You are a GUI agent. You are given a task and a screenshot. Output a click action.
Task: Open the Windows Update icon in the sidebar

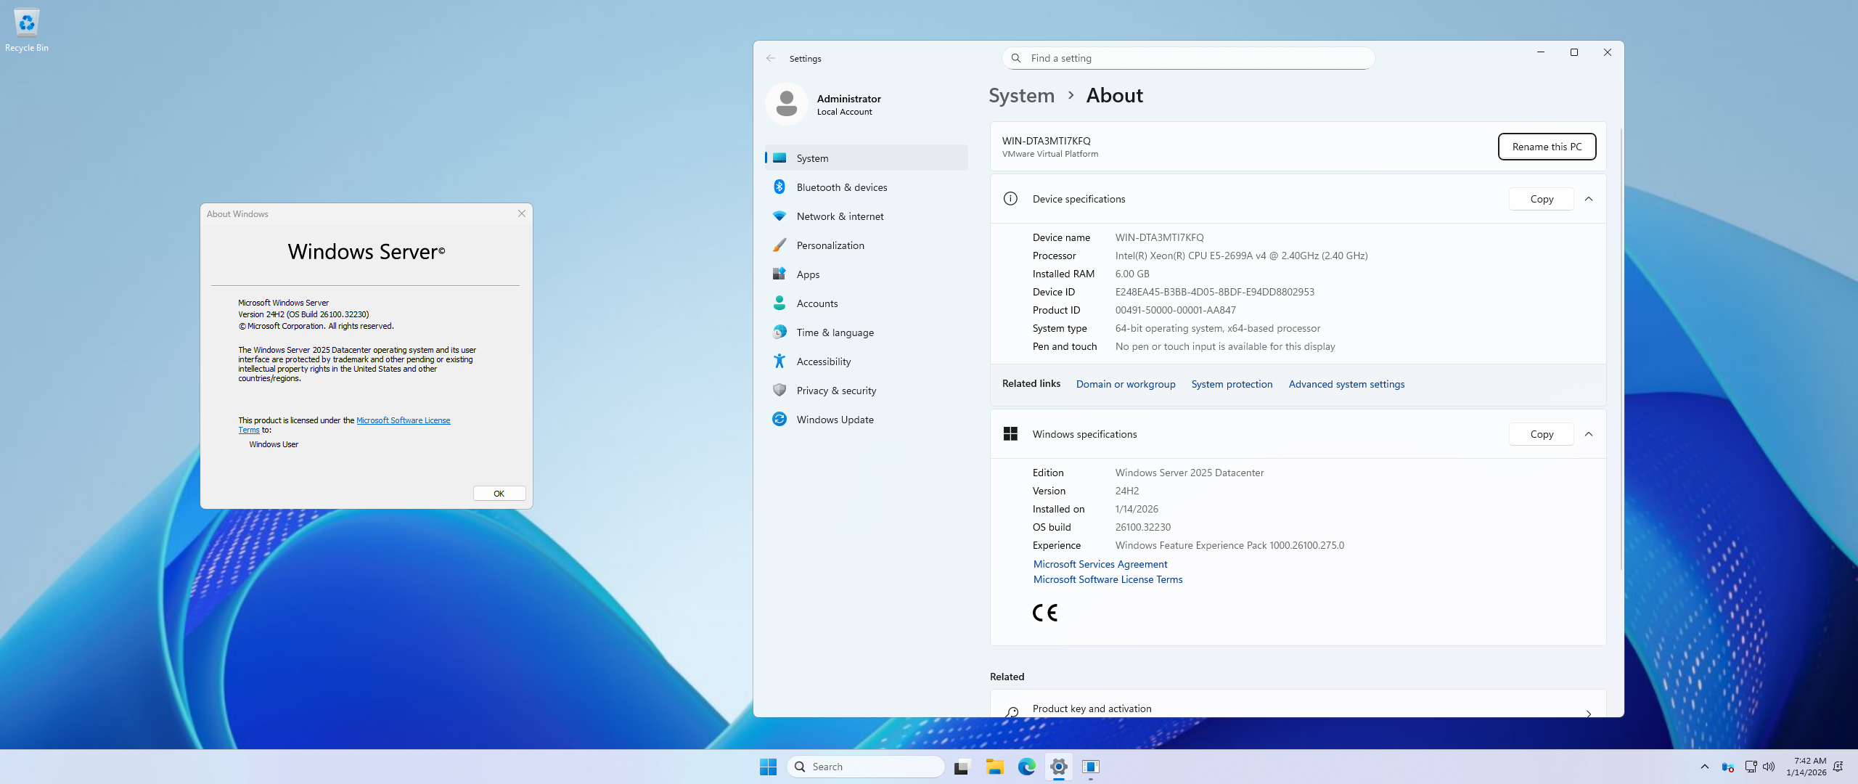tap(779, 420)
